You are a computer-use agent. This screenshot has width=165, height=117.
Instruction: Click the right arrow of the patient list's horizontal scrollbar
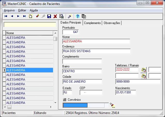coord(51,107)
